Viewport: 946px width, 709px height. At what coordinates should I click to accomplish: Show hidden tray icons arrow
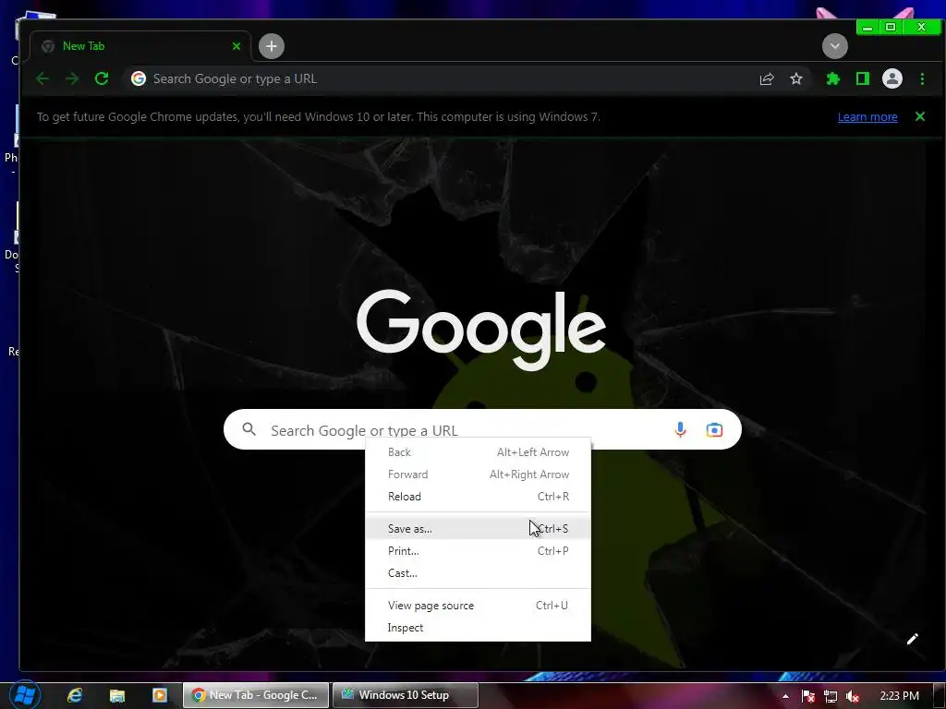tap(785, 696)
